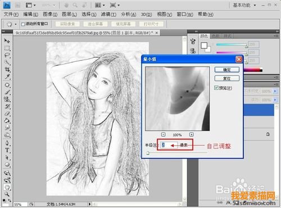Click the lock icon in the Layers panel
Screen dimensions: 281x208
(268, 134)
